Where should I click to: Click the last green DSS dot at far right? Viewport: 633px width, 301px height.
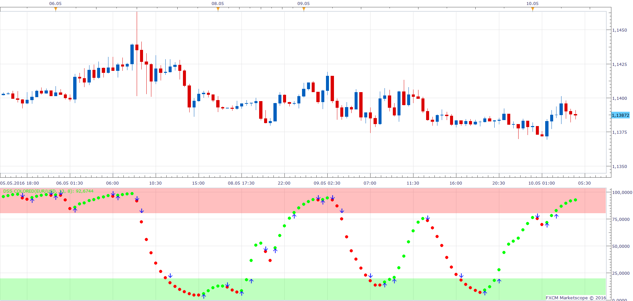pyautogui.click(x=575, y=200)
